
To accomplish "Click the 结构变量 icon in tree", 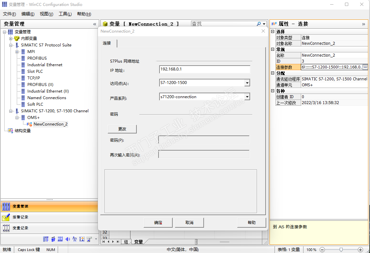I will pos(11,131).
